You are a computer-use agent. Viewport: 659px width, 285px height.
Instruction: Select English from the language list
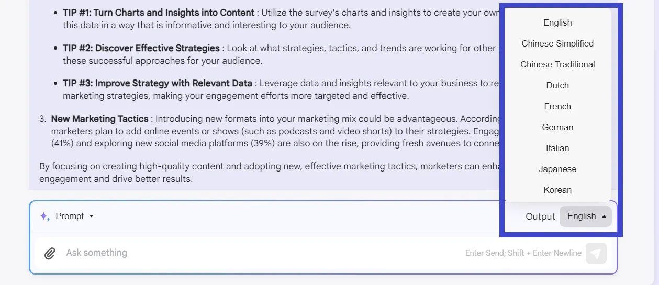[557, 22]
